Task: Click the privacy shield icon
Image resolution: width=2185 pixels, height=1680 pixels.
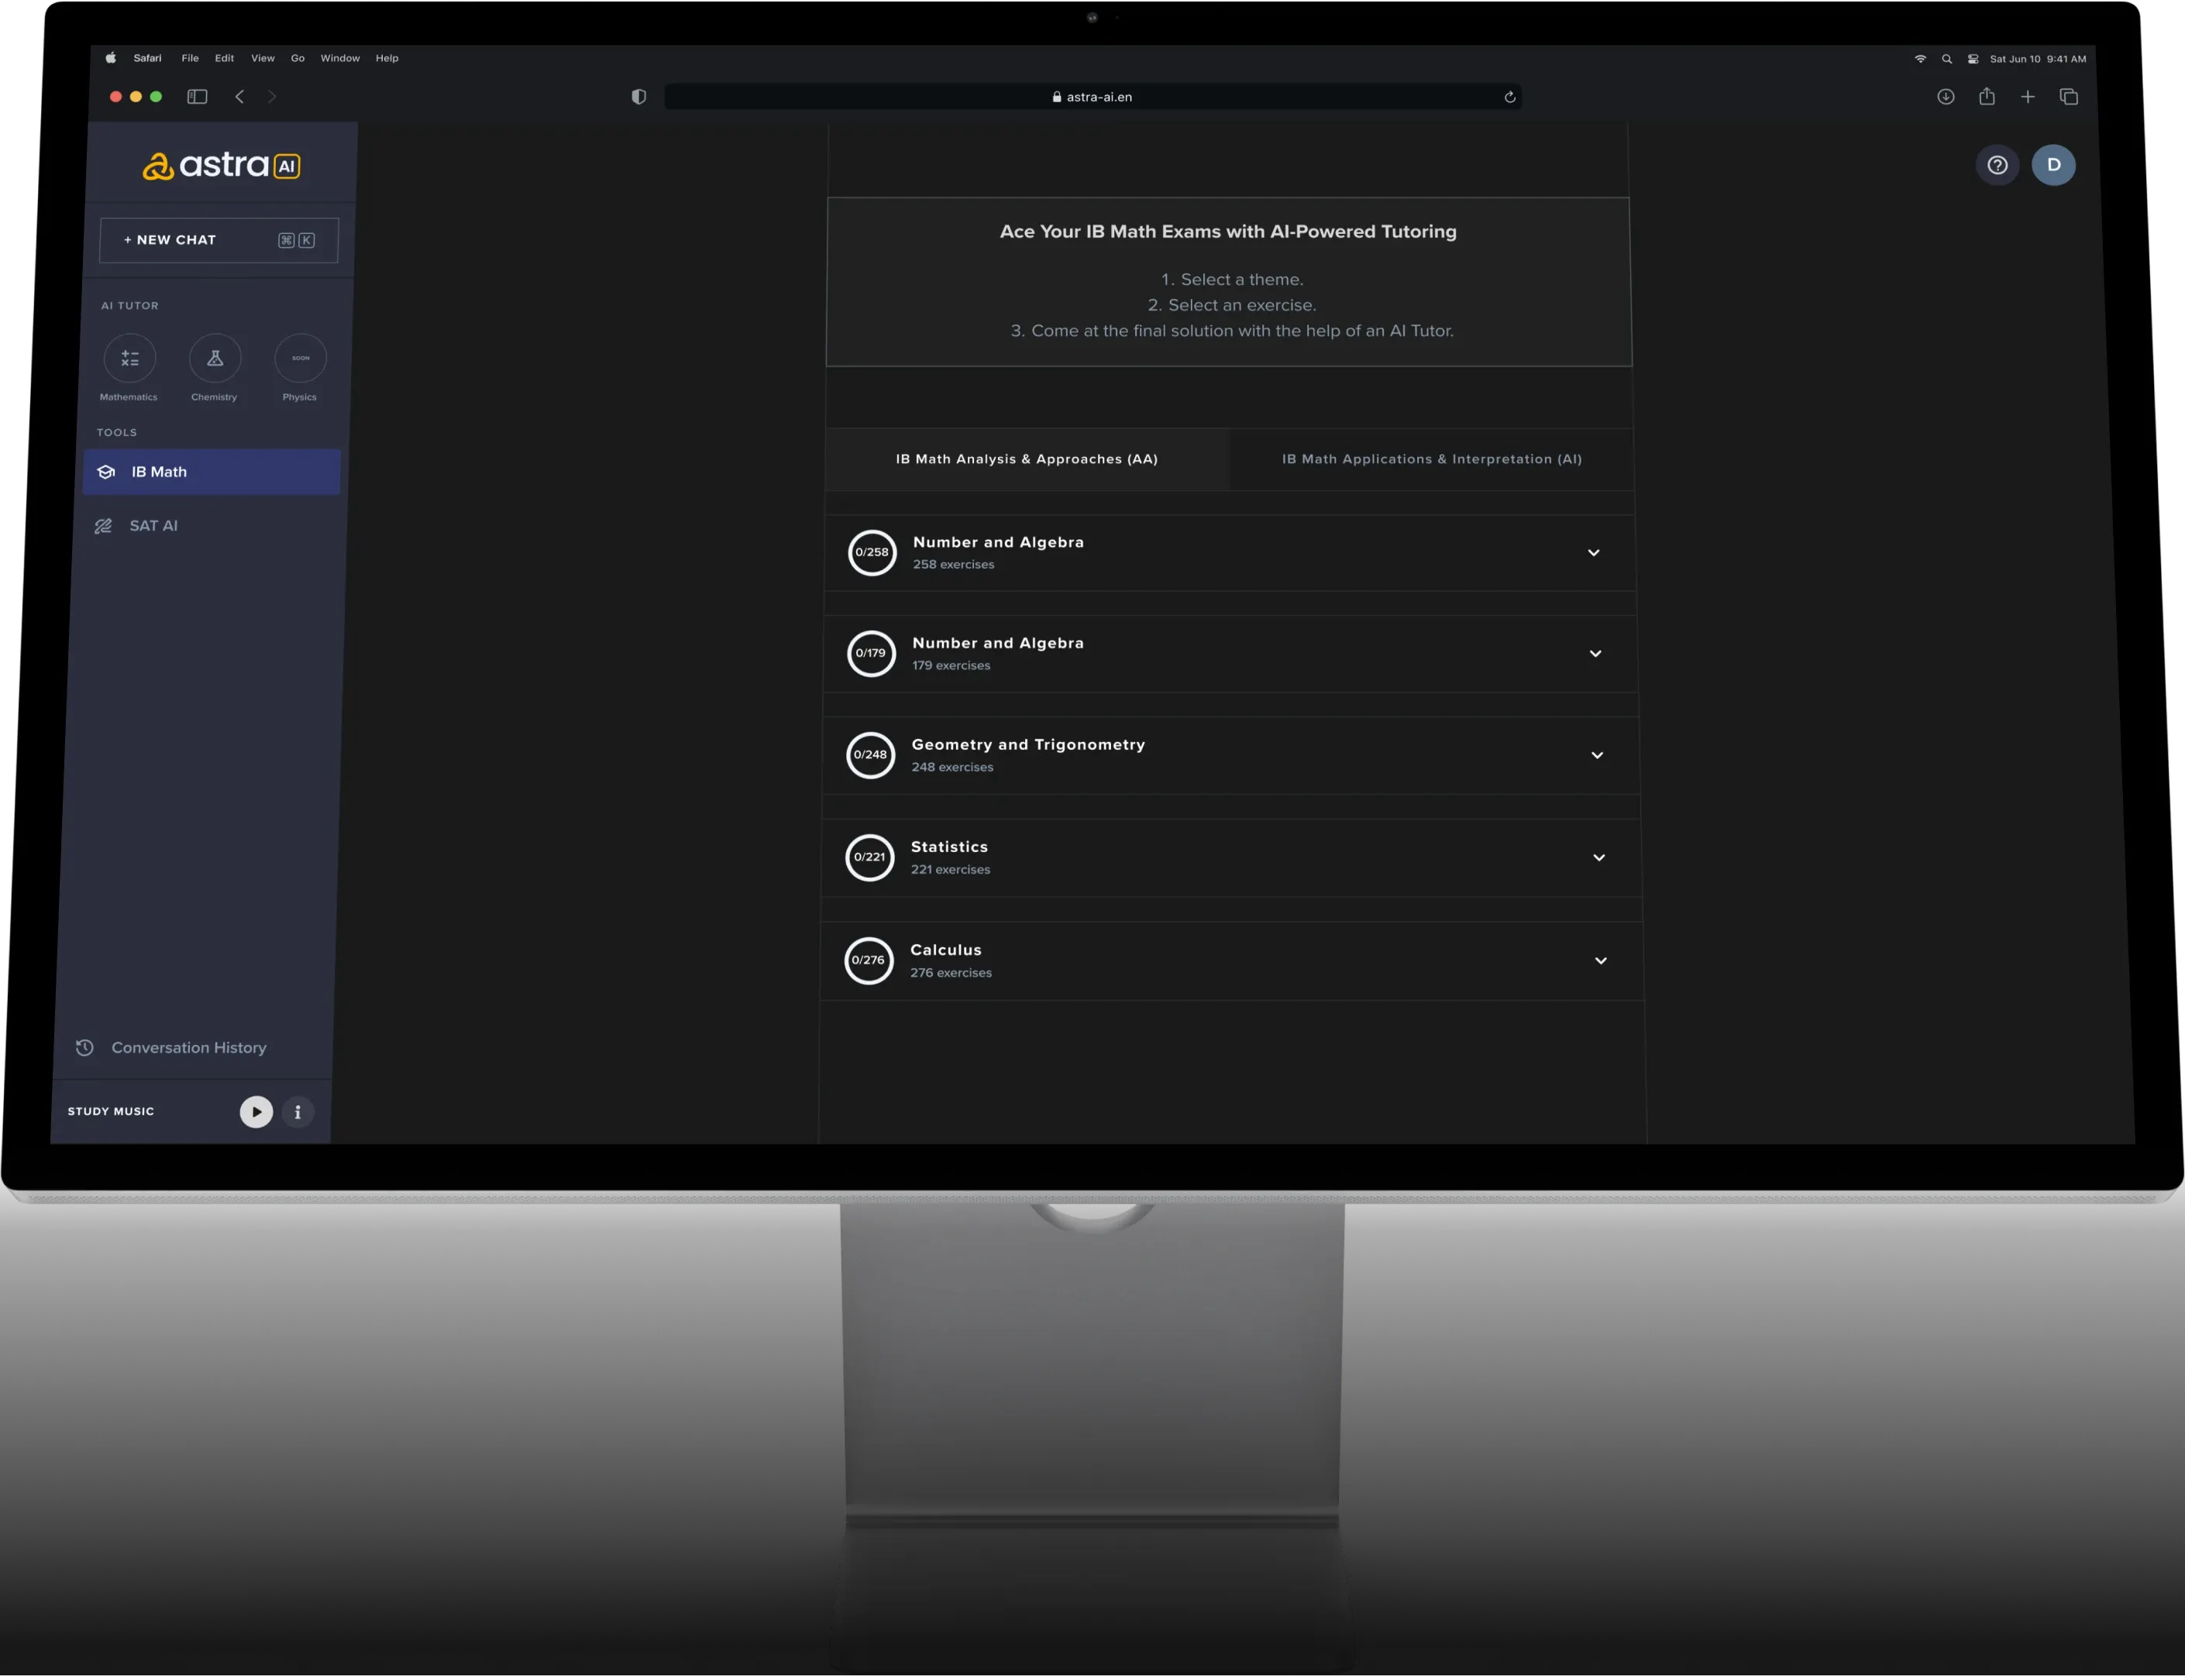Action: [638, 97]
